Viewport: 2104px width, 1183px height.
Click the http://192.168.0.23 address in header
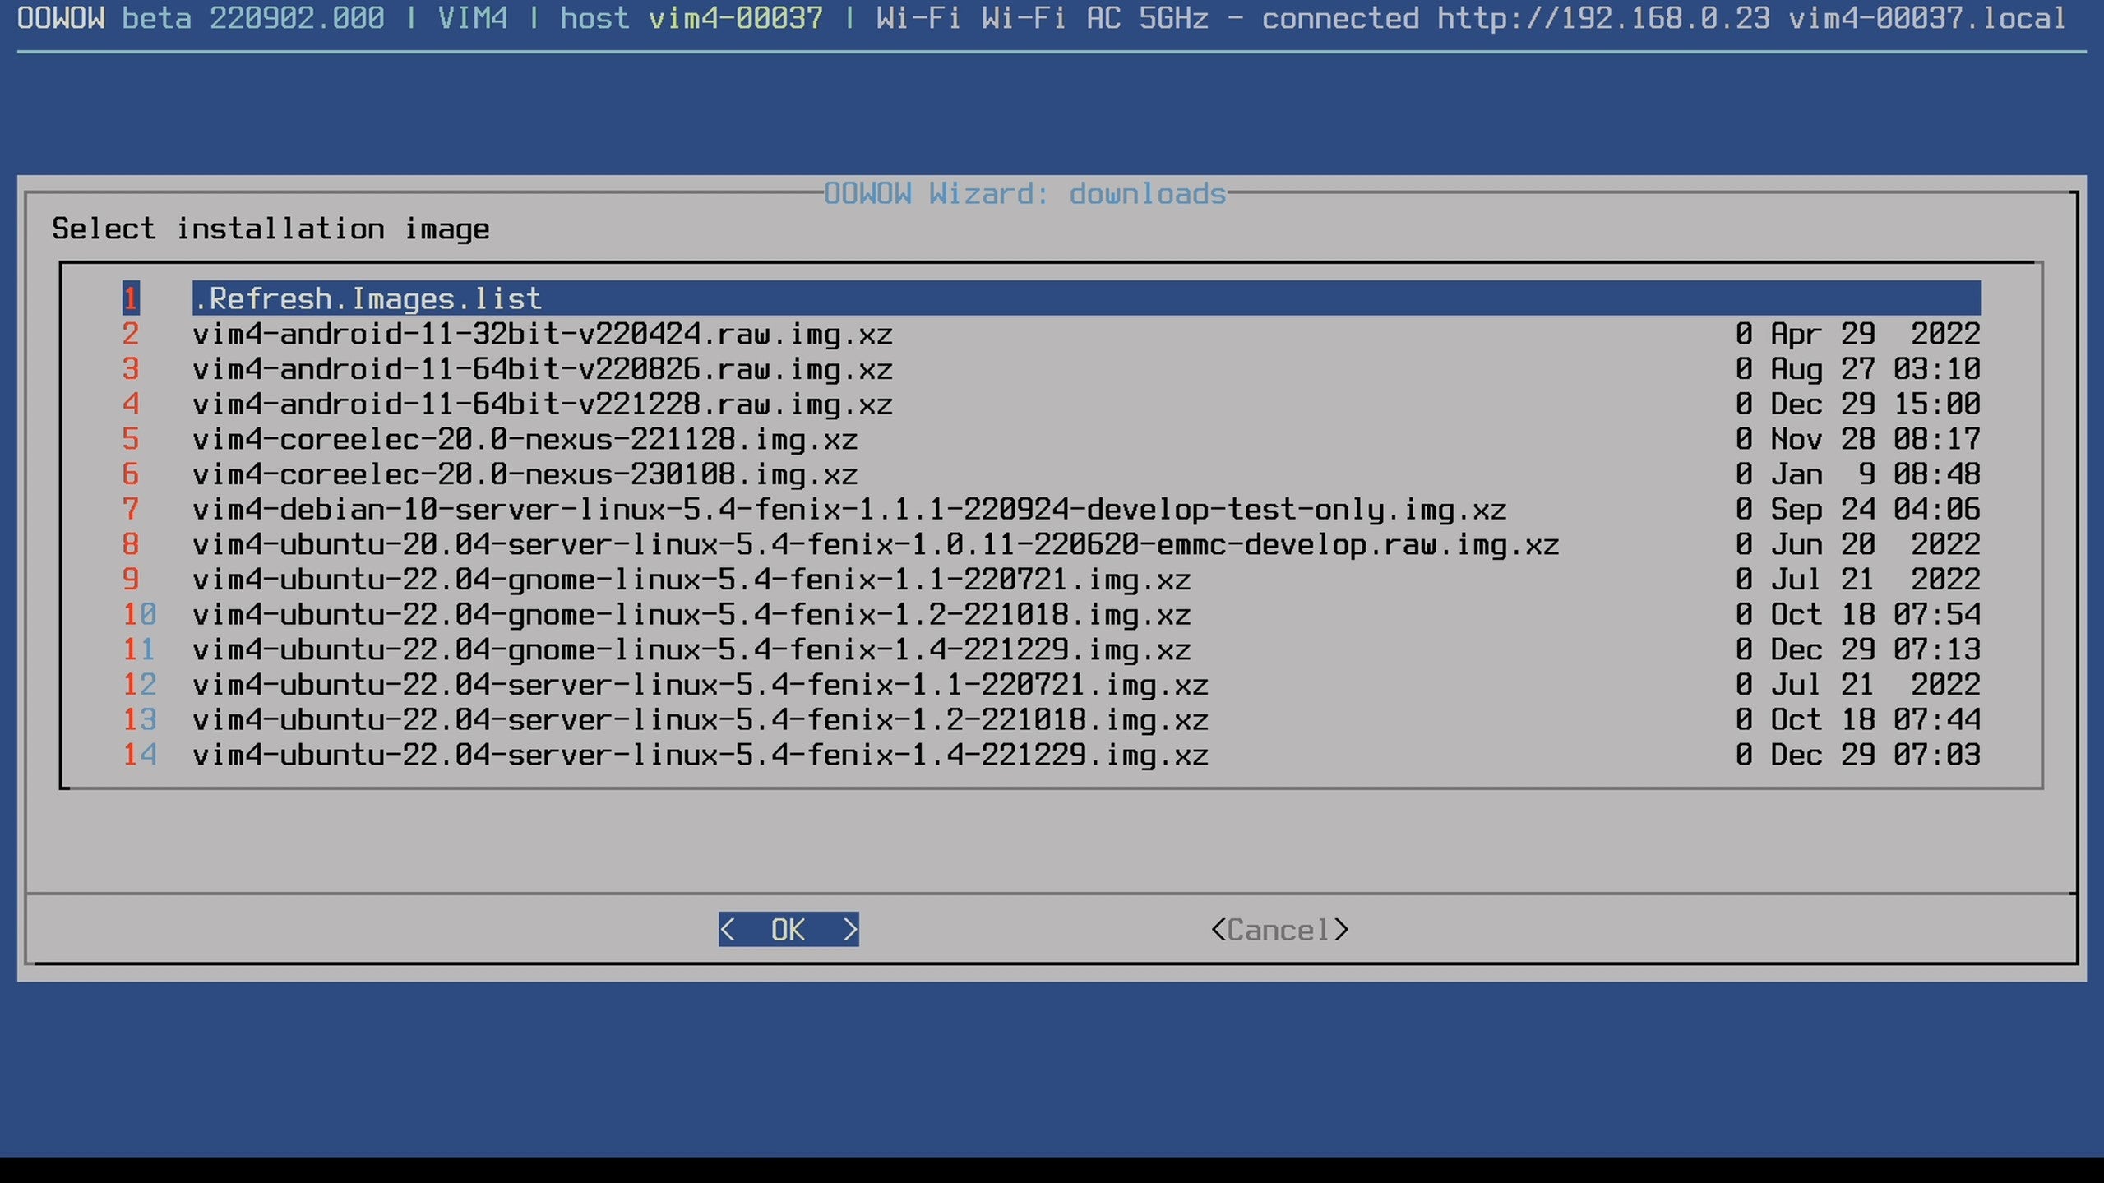[x=1602, y=18]
